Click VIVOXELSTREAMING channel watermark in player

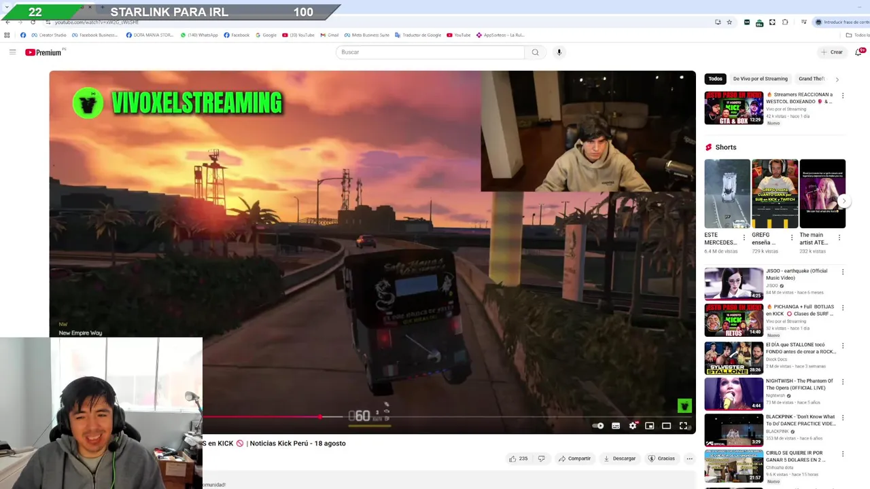pyautogui.click(x=684, y=406)
